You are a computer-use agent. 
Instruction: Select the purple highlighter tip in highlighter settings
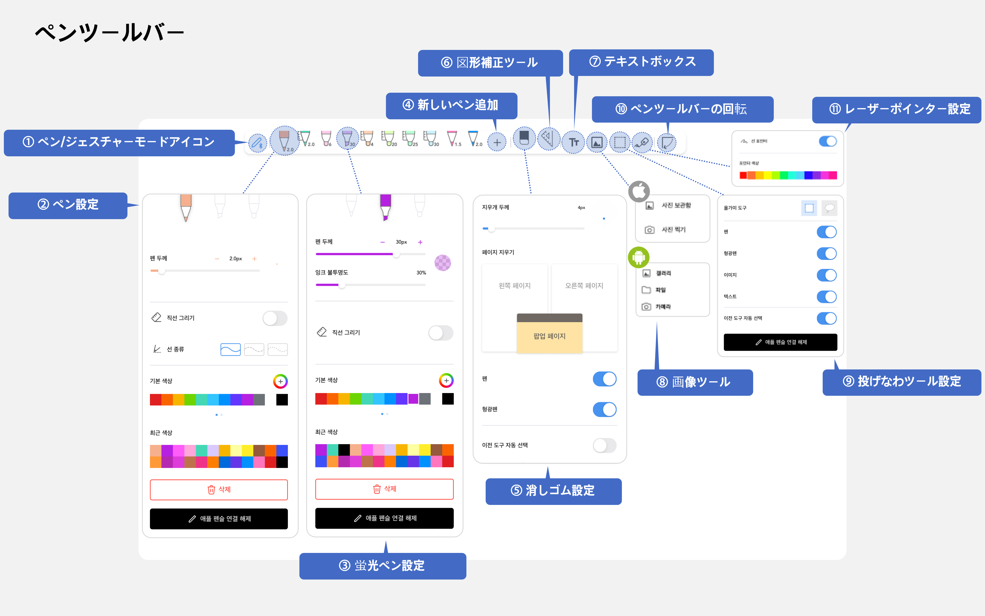tap(385, 207)
